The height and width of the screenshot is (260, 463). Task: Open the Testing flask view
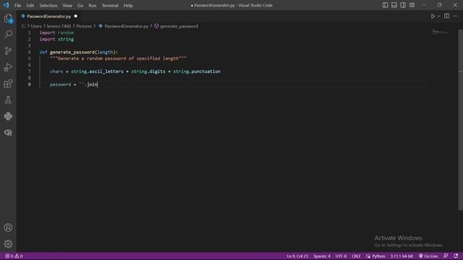coord(8,100)
